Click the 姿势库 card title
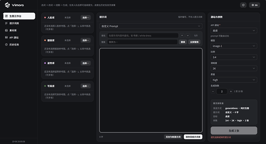The width and height of the screenshot is (266, 144). coord(51,63)
